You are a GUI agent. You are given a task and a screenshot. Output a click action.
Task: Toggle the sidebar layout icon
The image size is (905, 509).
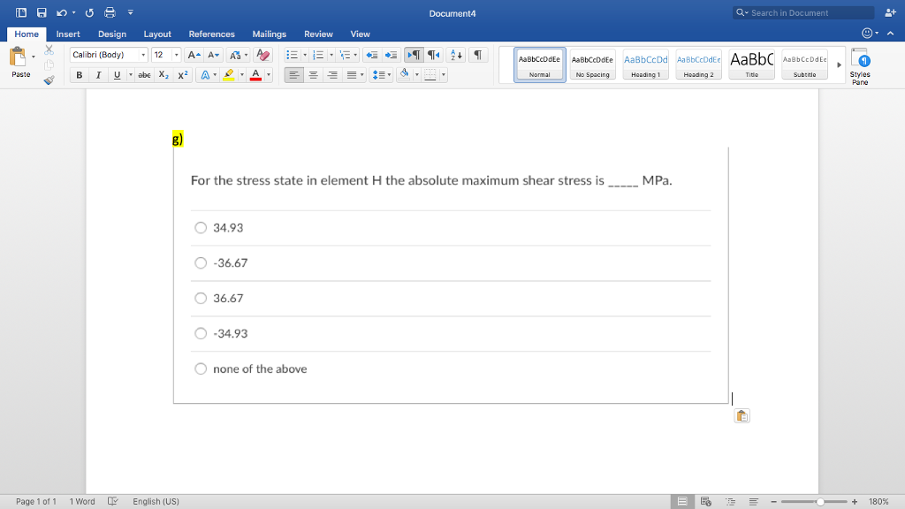21,12
